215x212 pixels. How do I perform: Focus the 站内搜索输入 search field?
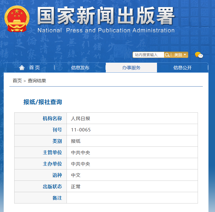148,55
